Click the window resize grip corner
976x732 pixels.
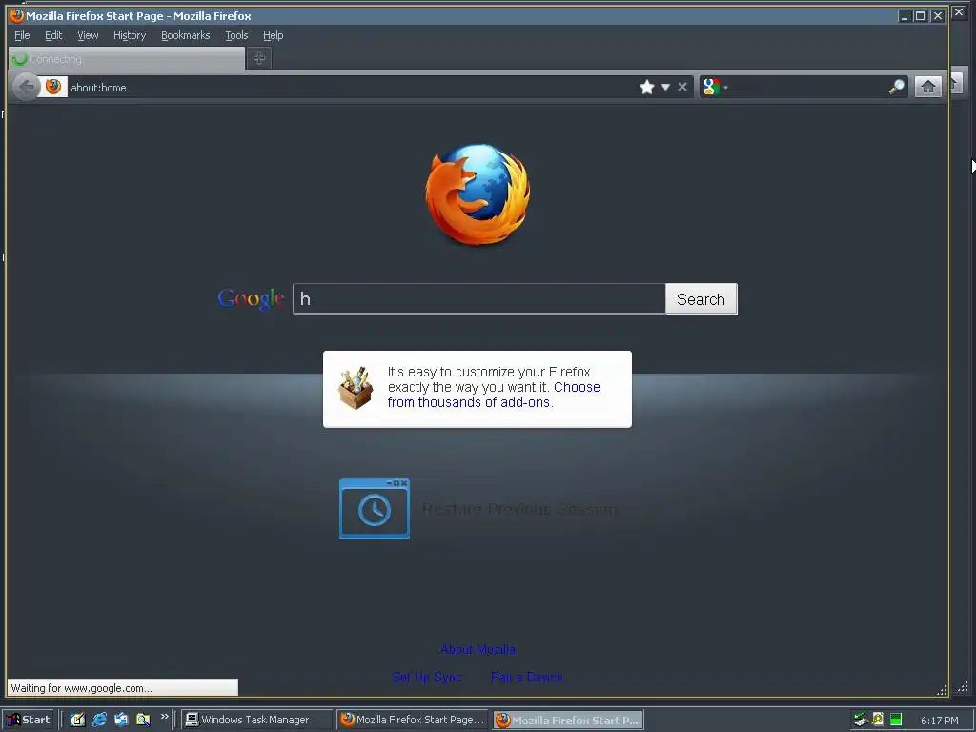pyautogui.click(x=942, y=690)
